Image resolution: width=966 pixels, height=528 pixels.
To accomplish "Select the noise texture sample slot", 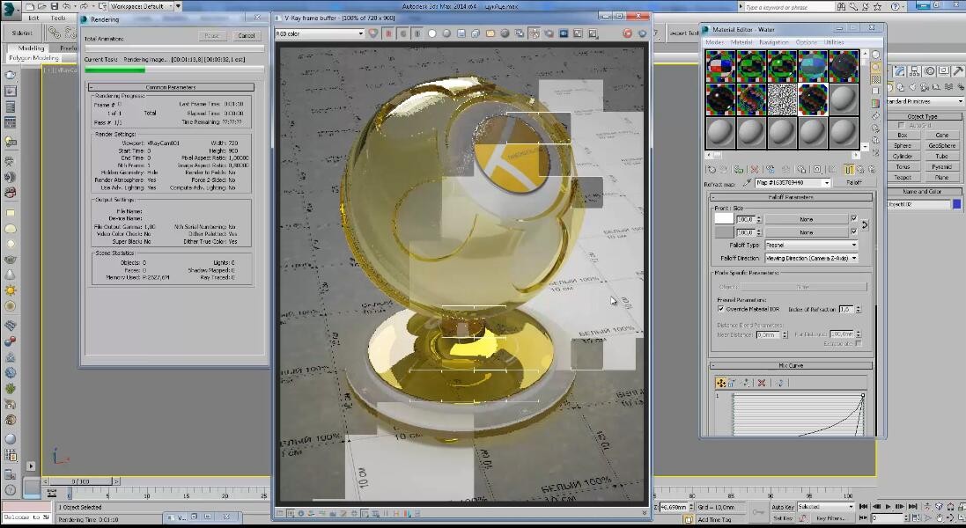I will [783, 99].
